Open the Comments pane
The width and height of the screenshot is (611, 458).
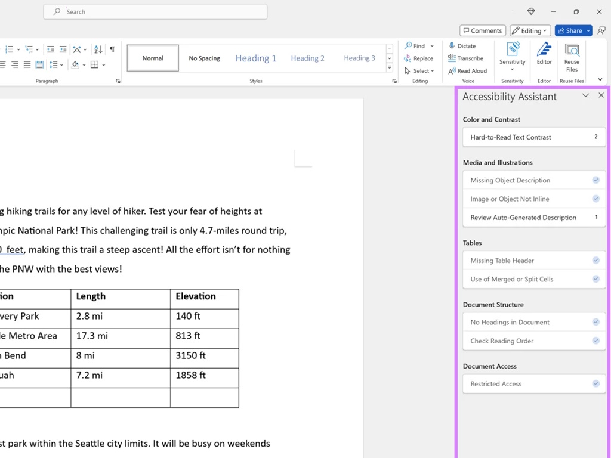click(x=482, y=30)
